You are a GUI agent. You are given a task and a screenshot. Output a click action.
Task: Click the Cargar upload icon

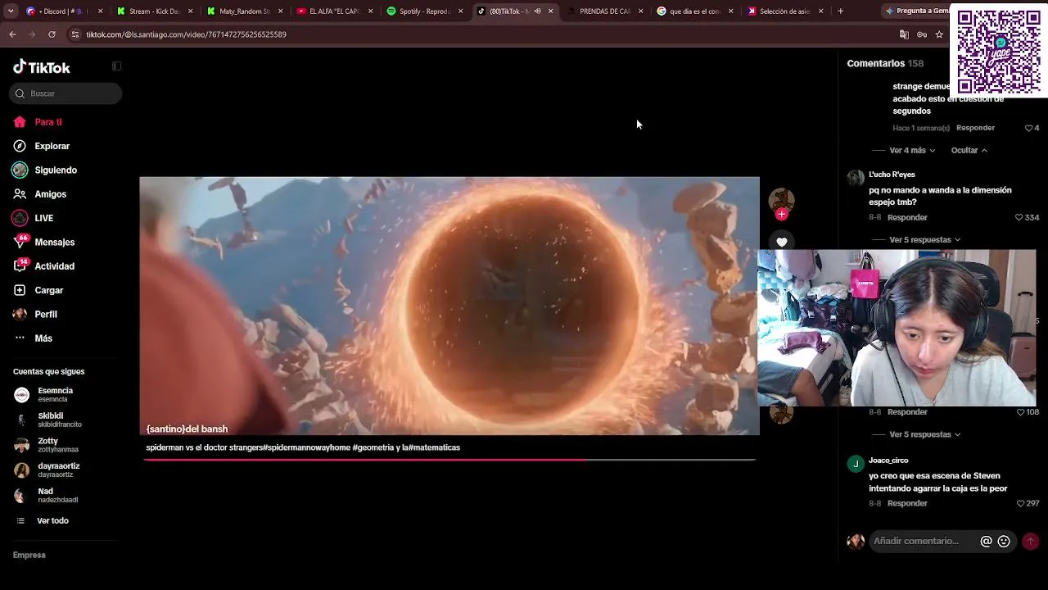point(20,290)
